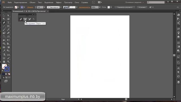The width and height of the screenshot is (181, 102).
Task: Click the vertical scrollbar thumb
Action: pos(174,55)
